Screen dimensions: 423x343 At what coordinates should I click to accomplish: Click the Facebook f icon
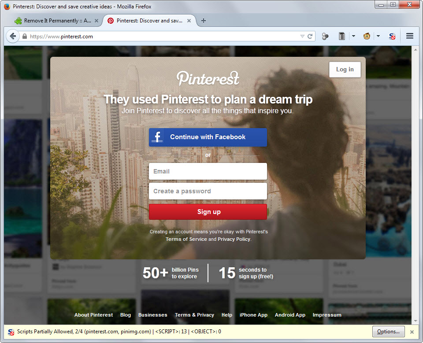pos(157,137)
